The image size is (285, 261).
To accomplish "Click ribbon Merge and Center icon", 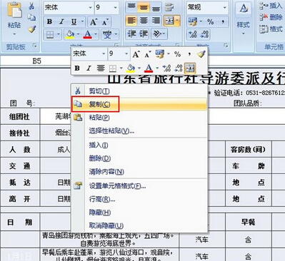I will (x=169, y=21).
